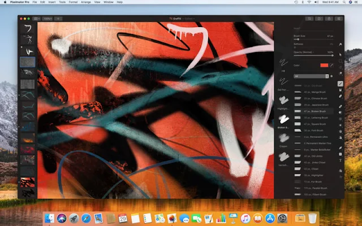This screenshot has width=362, height=226.
Task: Select the Style tool icon
Action: point(341,44)
